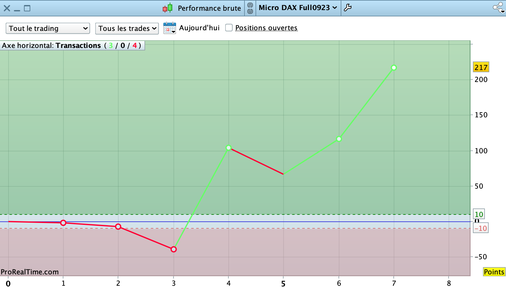
Task: Click the green 10 threshold label
Action: (479, 214)
